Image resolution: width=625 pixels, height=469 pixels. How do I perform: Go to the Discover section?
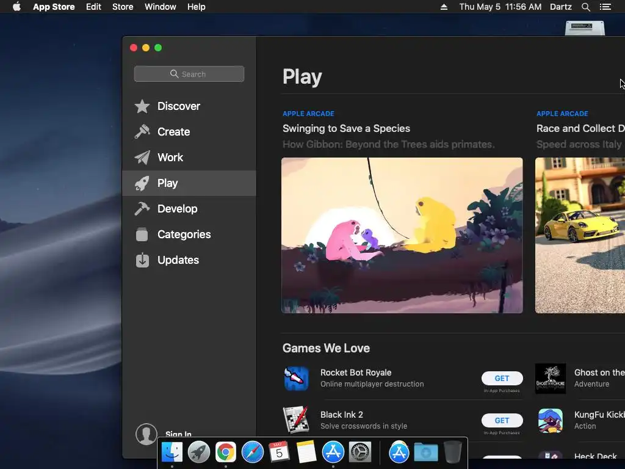[x=179, y=106]
